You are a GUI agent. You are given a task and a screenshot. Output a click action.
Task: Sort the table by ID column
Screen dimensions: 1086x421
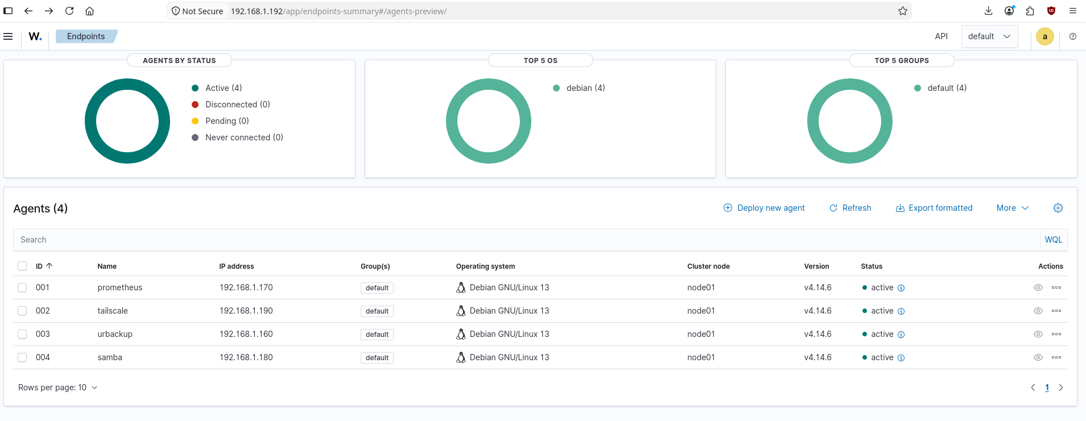(x=44, y=266)
